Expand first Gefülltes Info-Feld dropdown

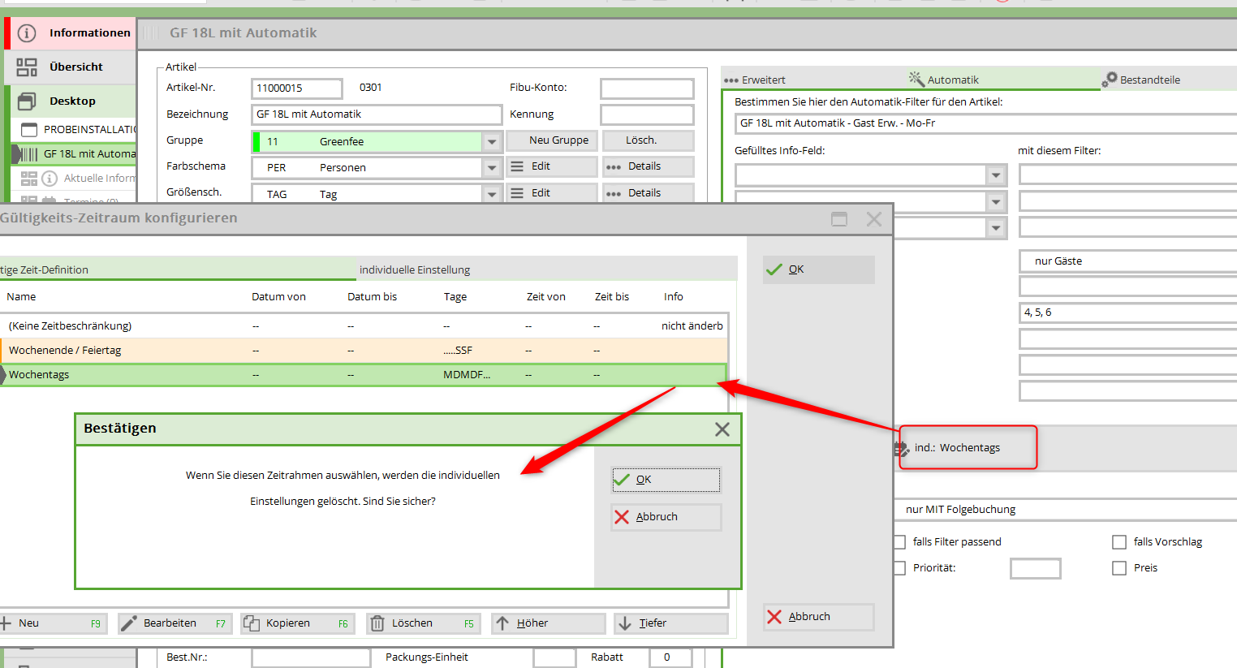tap(996, 175)
